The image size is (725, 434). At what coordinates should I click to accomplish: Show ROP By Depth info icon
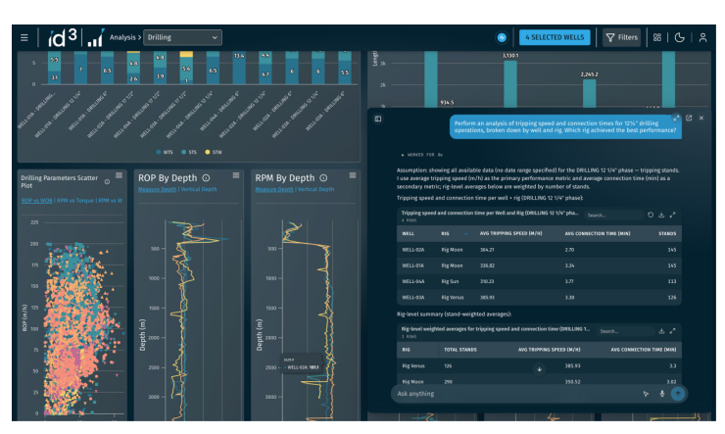[x=206, y=178]
